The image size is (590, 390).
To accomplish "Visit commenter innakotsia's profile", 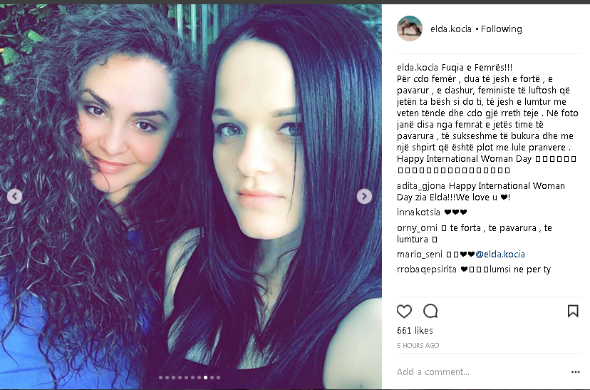I will 418,212.
